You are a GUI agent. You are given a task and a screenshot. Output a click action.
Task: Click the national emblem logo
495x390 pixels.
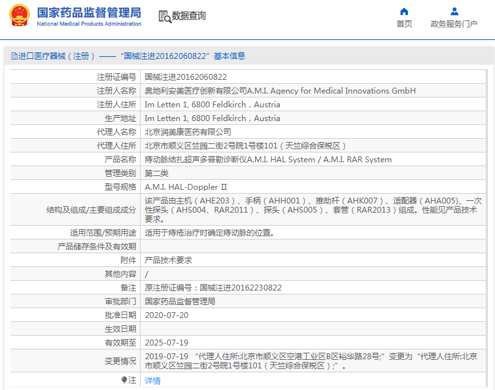(20, 15)
